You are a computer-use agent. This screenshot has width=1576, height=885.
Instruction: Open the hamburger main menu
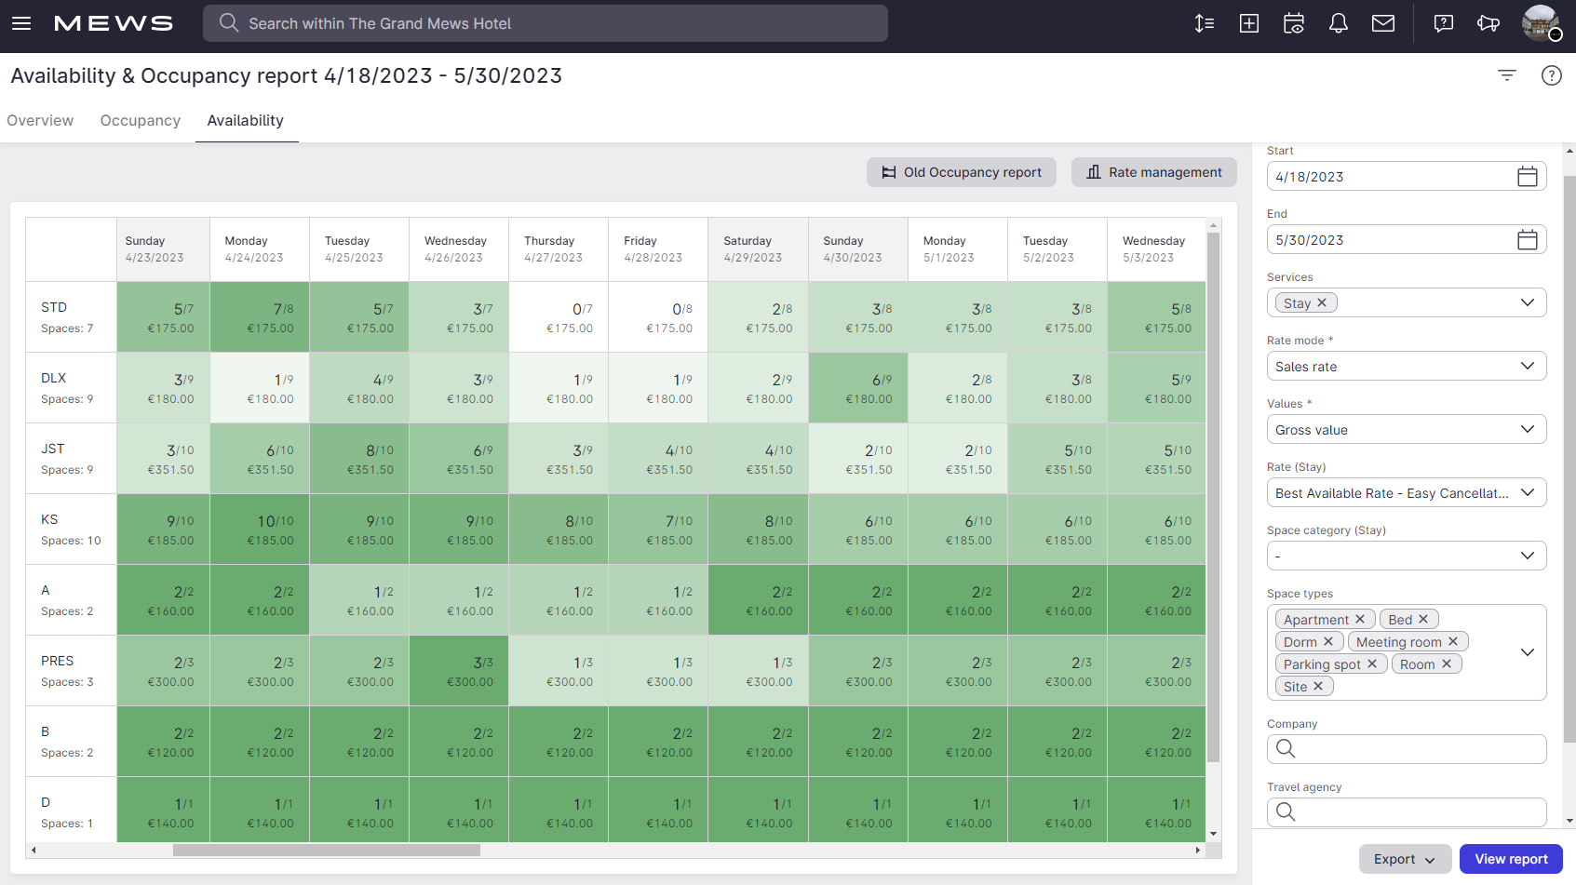tap(21, 23)
